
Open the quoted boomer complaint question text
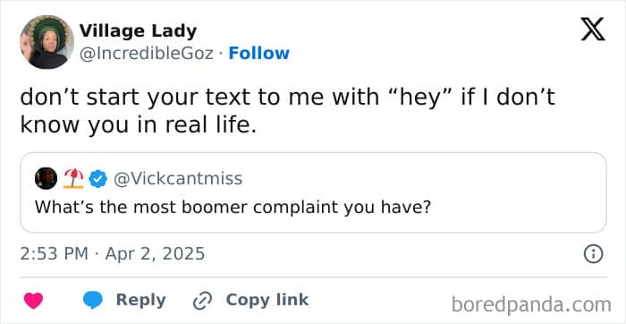tap(233, 207)
